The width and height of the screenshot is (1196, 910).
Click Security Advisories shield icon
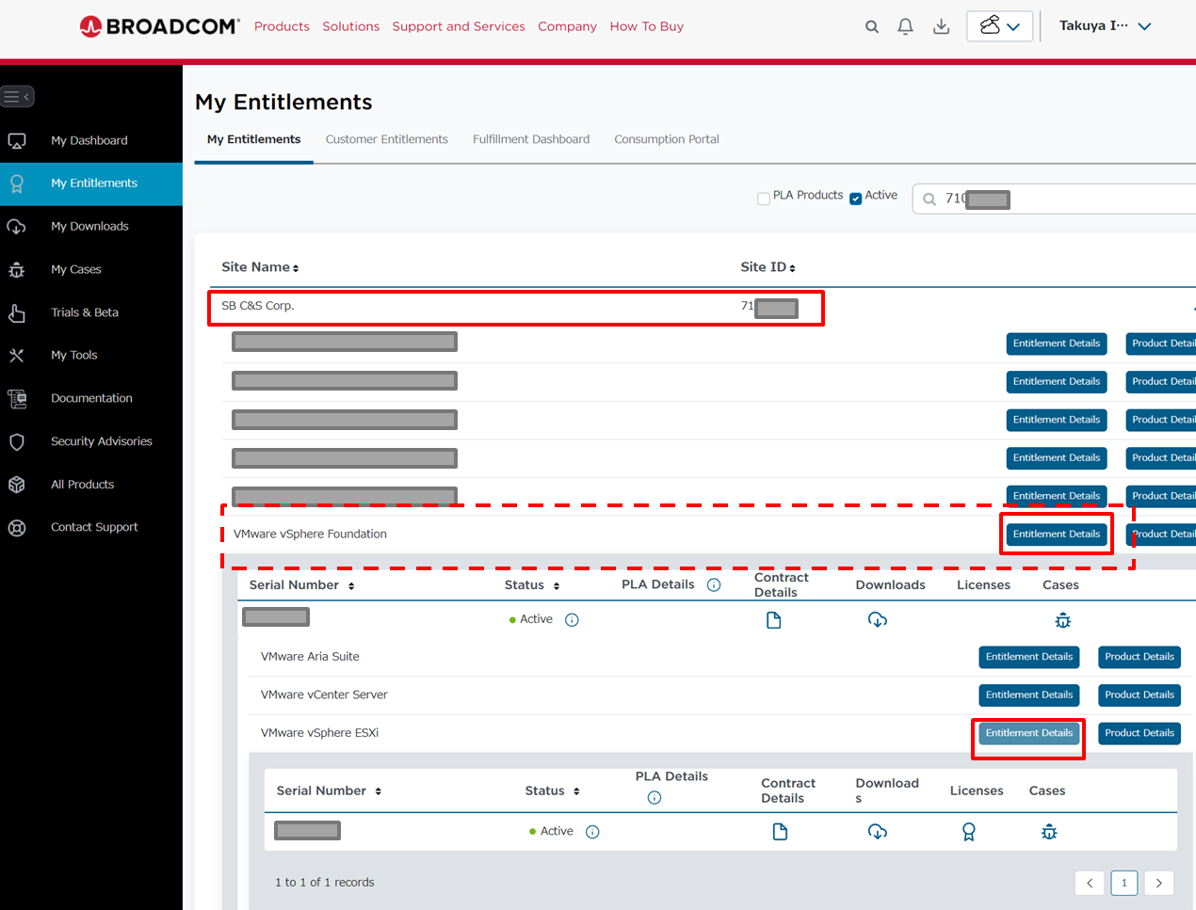click(x=17, y=441)
